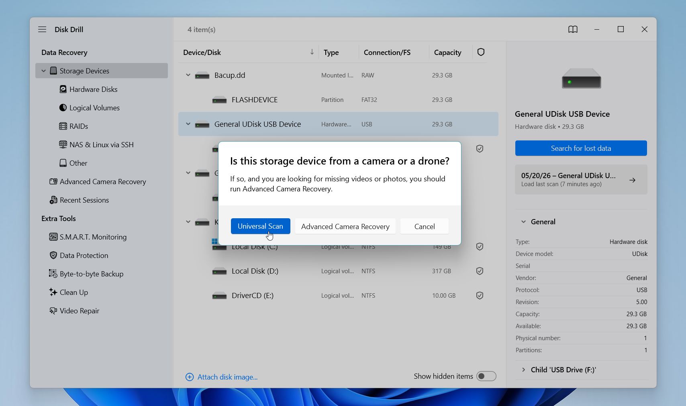The width and height of the screenshot is (686, 406).
Task: Click the Logical Volumes pie icon
Action: [63, 108]
